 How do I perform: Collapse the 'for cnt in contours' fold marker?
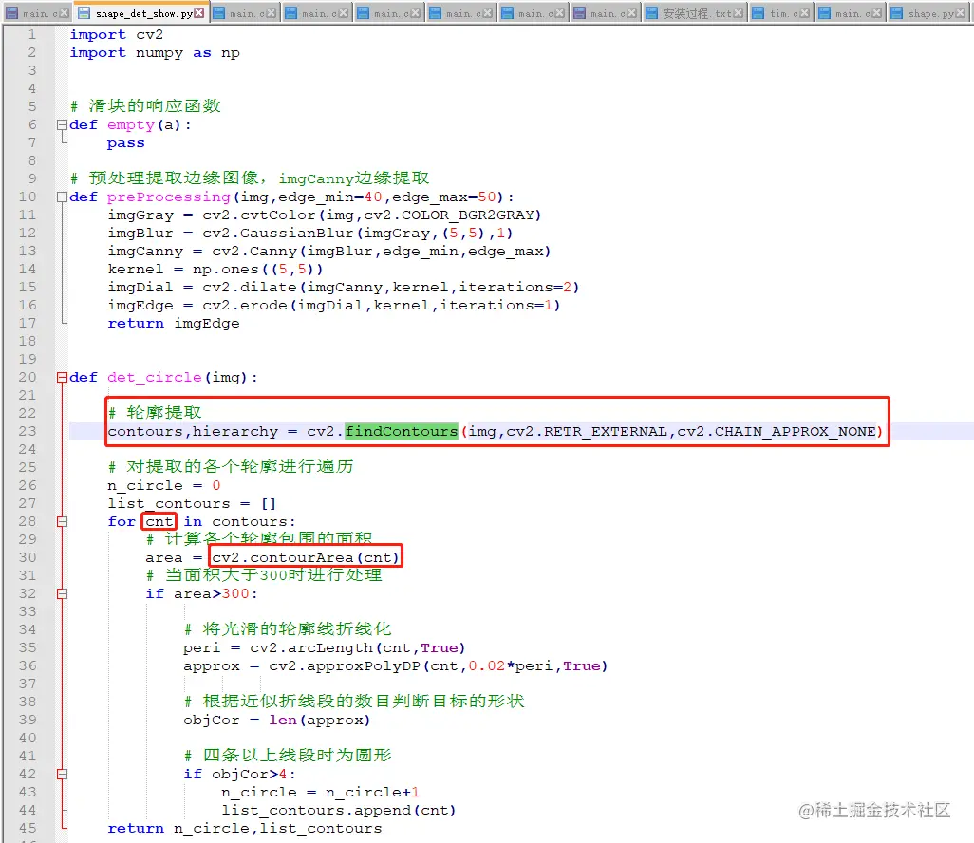[62, 522]
